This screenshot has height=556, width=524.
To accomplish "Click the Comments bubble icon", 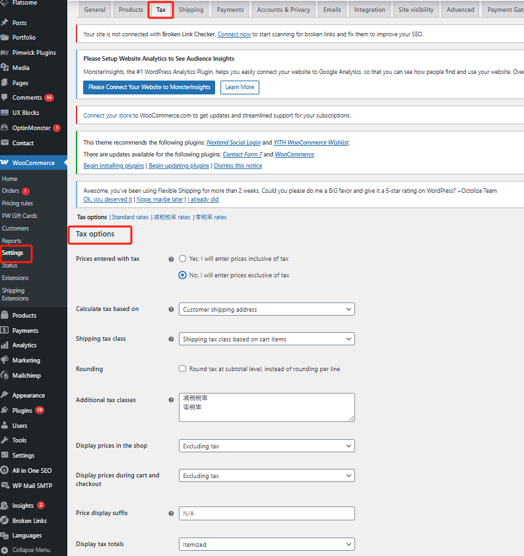I will (5, 97).
